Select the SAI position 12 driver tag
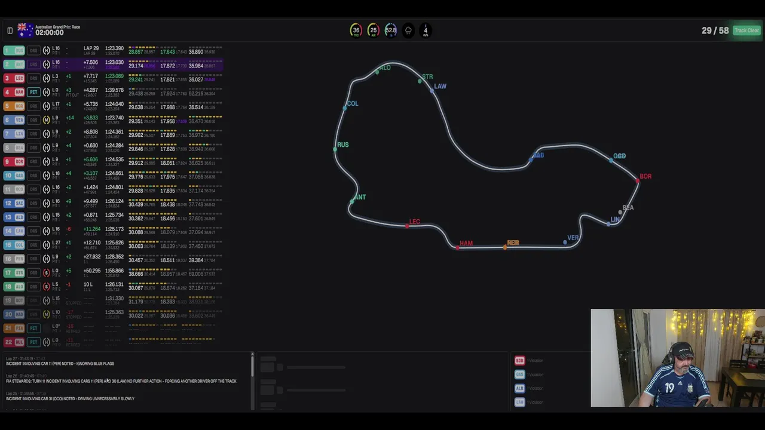The height and width of the screenshot is (430, 765). [14, 204]
